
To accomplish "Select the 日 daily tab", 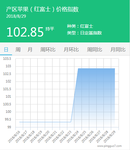I will (x=6, y=50).
